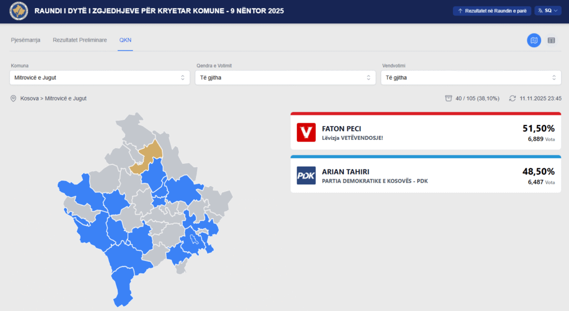Image resolution: width=569 pixels, height=311 pixels.
Task: Click the location pin breadcrumb icon
Action: [x=13, y=98]
